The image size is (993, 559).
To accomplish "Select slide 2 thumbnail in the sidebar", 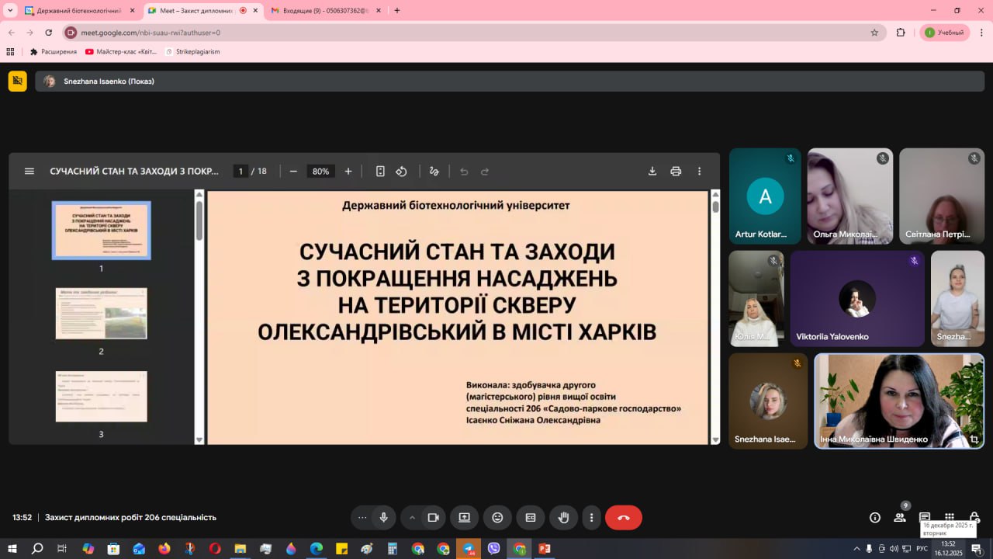I will tap(101, 314).
